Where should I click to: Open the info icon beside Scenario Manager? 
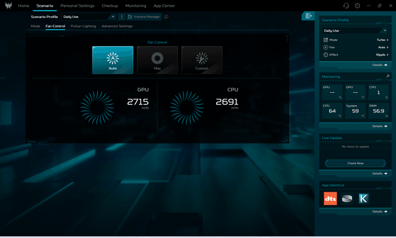tap(166, 17)
